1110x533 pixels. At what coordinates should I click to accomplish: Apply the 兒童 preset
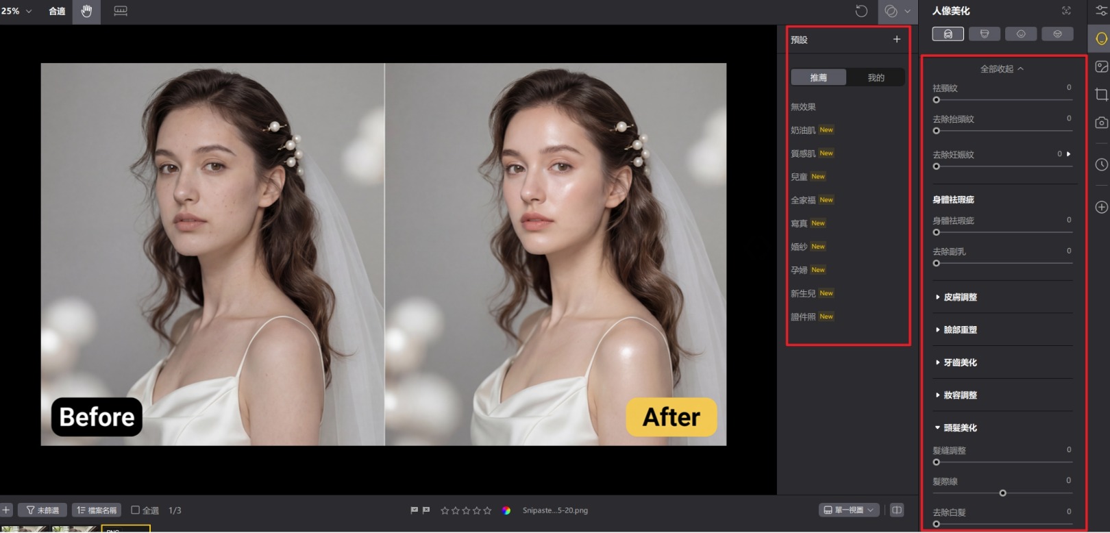(x=799, y=177)
